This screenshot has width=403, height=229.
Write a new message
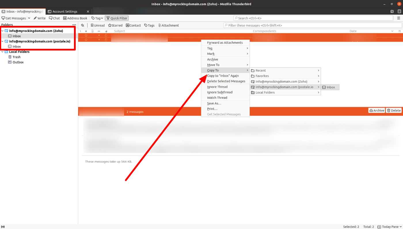click(x=39, y=18)
